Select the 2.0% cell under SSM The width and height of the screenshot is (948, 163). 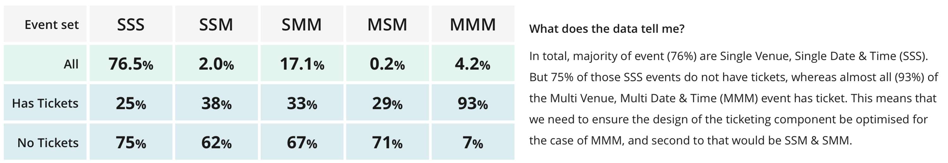point(216,63)
